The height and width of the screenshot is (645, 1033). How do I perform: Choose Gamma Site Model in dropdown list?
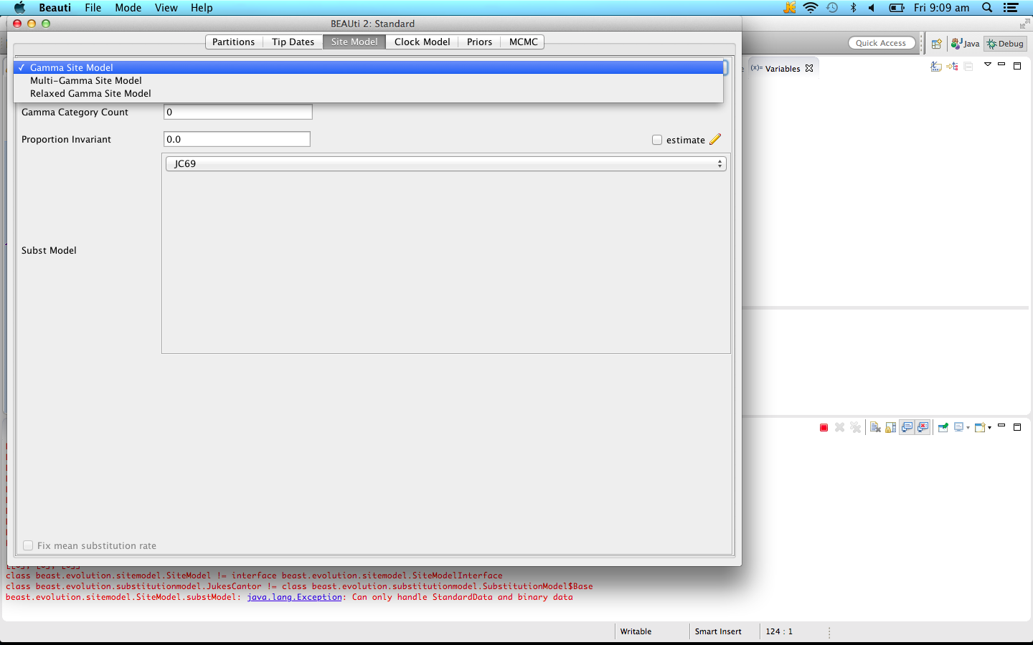369,67
